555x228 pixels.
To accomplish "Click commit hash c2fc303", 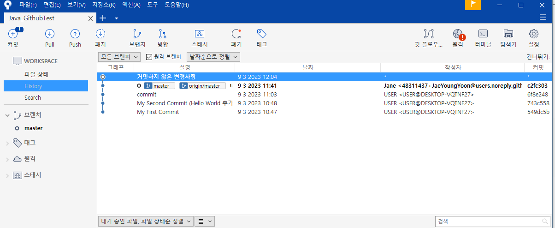I will 537,86.
